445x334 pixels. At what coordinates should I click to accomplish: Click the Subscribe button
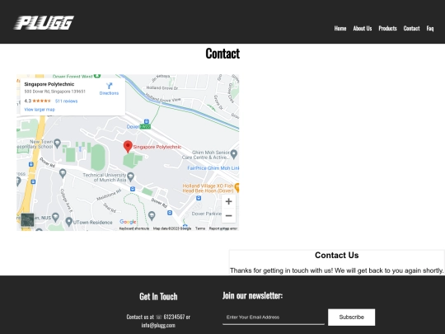click(351, 318)
